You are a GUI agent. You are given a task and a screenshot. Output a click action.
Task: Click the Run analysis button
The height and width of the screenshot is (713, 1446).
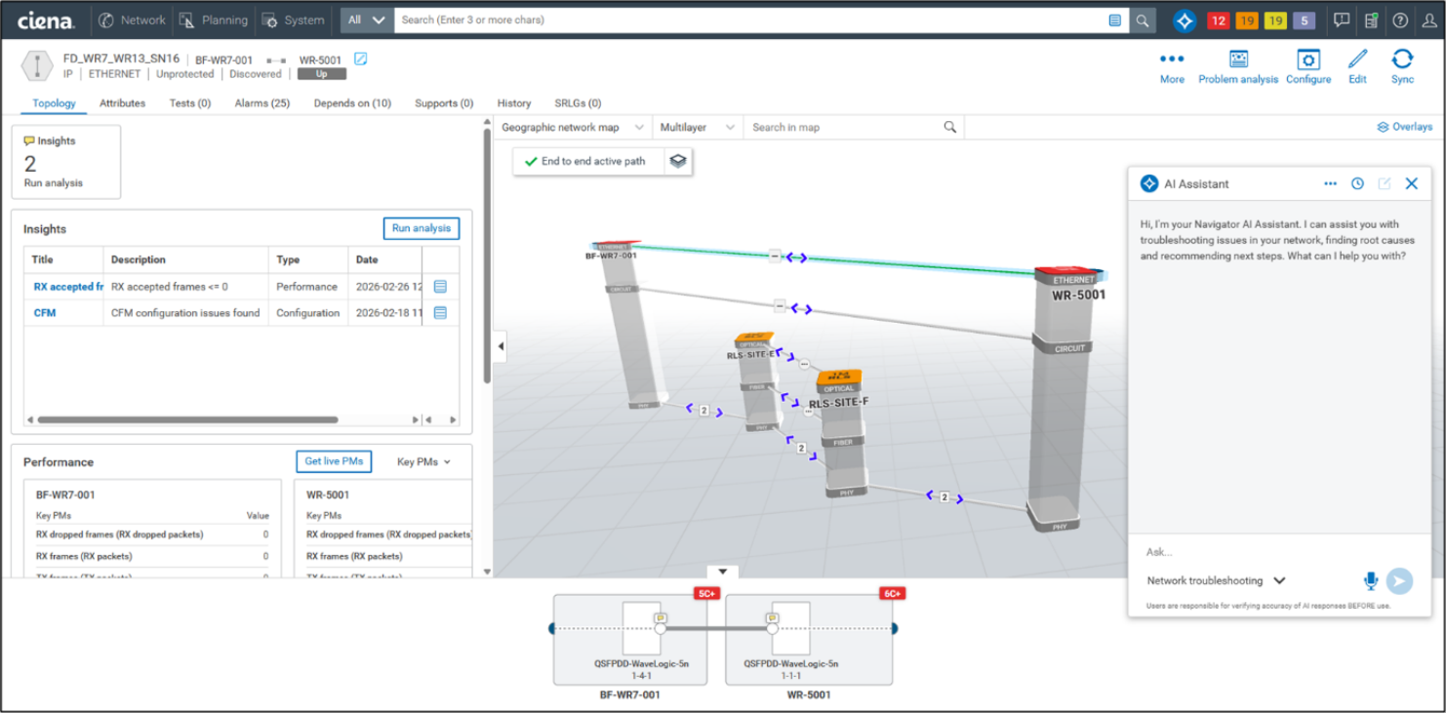point(421,228)
